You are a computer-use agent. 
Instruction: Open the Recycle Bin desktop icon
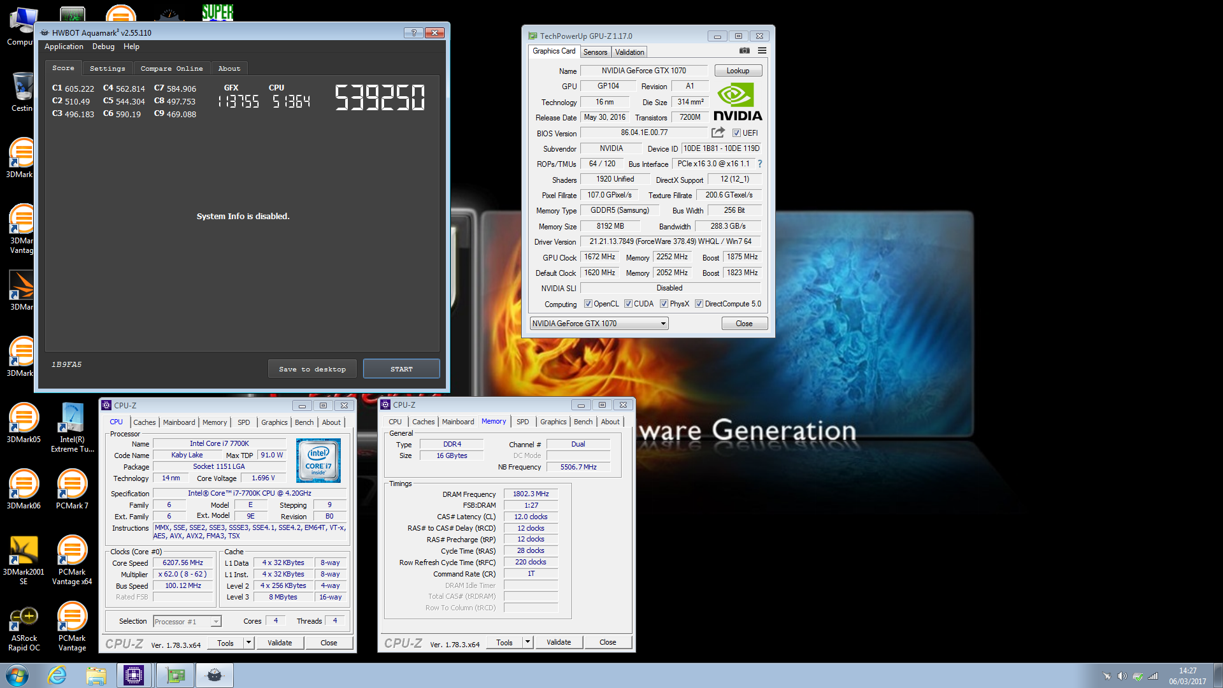(x=23, y=92)
